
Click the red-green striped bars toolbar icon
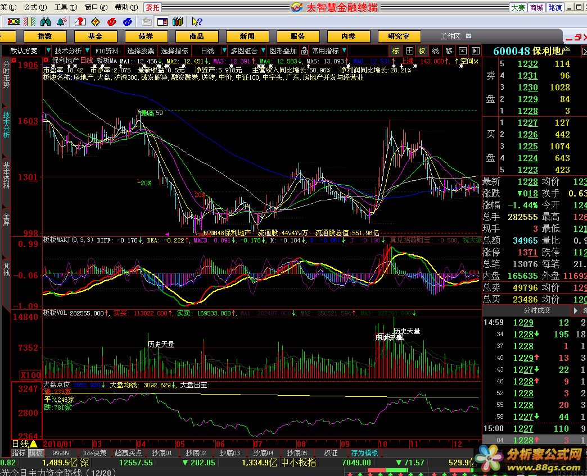(x=30, y=22)
